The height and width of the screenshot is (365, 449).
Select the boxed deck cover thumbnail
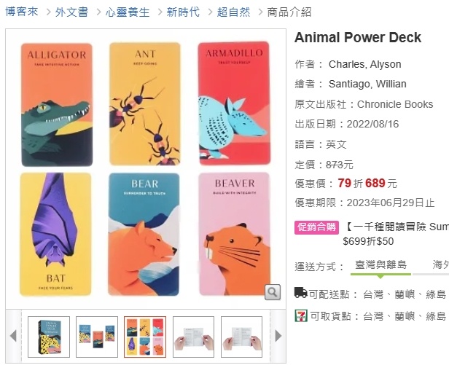click(49, 337)
